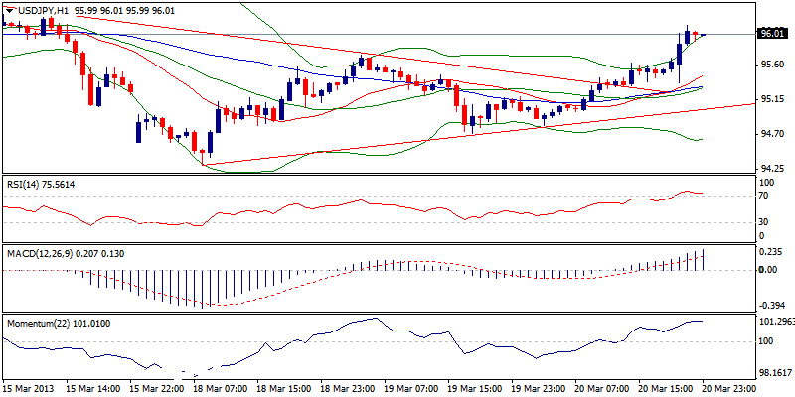Screen dimensions: 795x397
Task: Click the 95.60 price axis level
Action: pyautogui.click(x=771, y=65)
